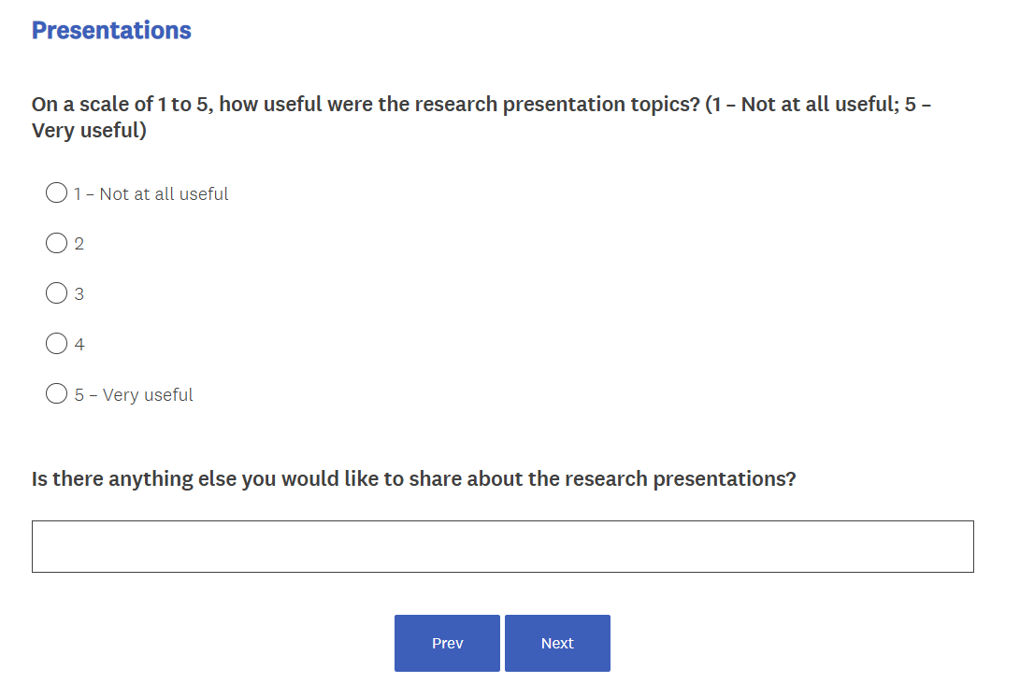Click the number 4 option label
The height and width of the screenshot is (683, 1020).
pyautogui.click(x=79, y=345)
